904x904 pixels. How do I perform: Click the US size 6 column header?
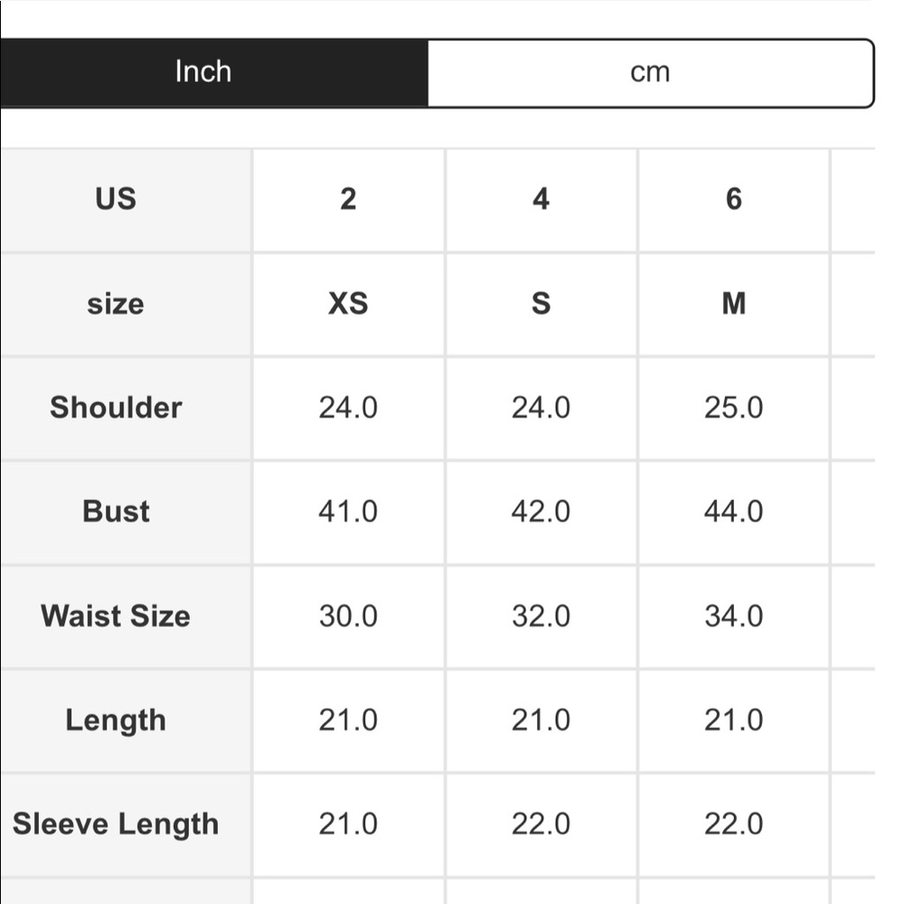733,199
